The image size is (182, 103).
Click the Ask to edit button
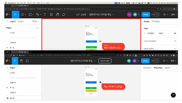point(105,61)
